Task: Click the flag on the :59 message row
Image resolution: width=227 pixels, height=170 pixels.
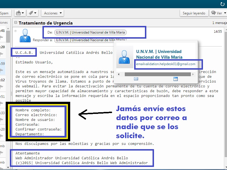Action: [1, 70]
